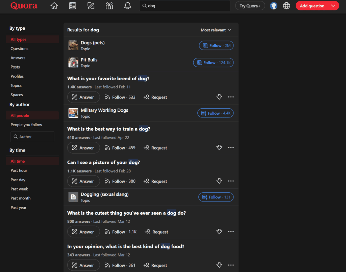Viewport: 346px width, 272px height.
Task: Answer the picture of your dog question
Action: tap(83, 181)
